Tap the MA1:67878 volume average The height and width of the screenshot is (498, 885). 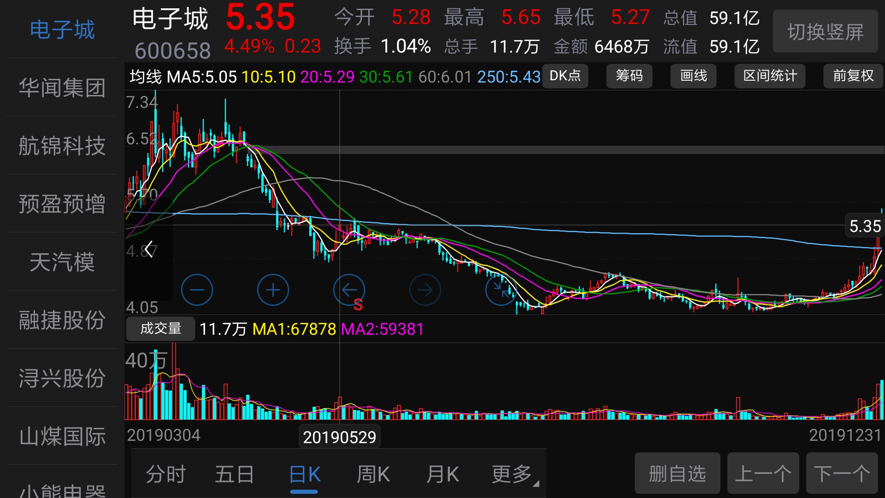(x=295, y=329)
